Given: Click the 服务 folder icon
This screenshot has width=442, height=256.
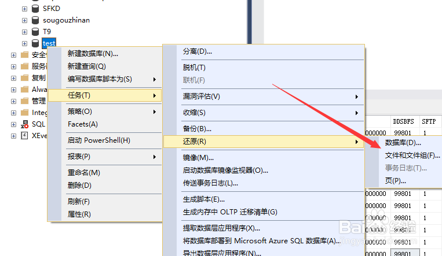Looking at the screenshot, I should (x=25, y=66).
